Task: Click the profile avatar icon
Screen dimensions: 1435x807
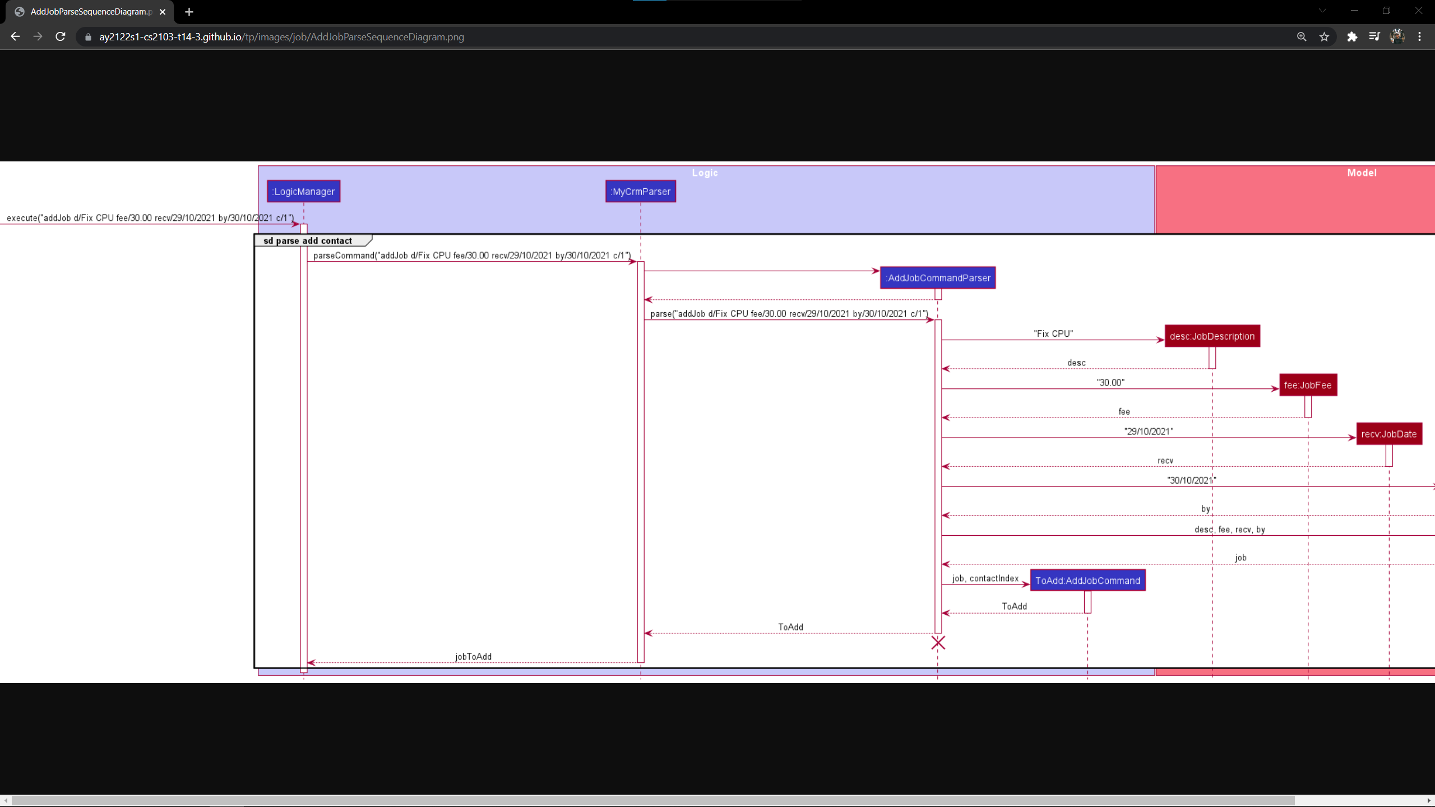Action: pos(1397,36)
